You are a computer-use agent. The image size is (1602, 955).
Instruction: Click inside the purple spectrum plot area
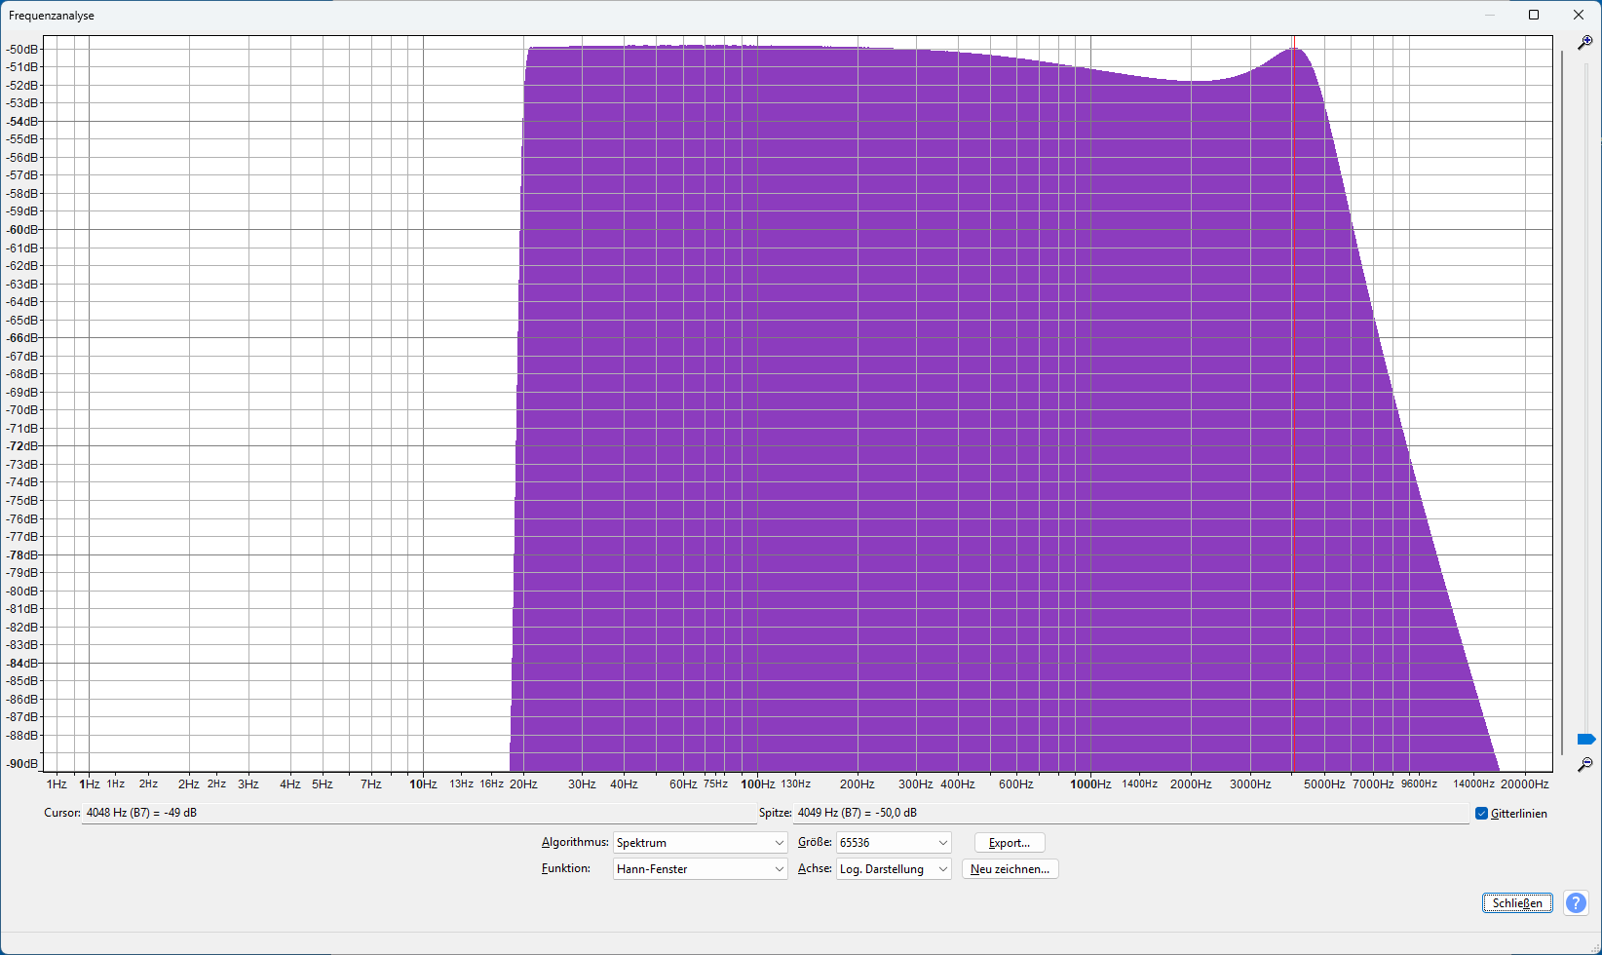[x=877, y=390]
